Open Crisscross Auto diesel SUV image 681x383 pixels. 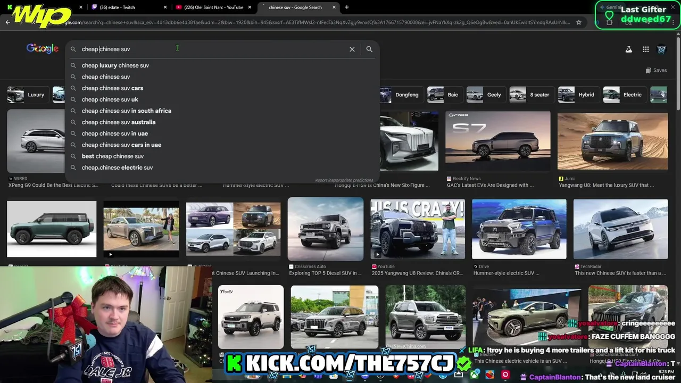326,229
